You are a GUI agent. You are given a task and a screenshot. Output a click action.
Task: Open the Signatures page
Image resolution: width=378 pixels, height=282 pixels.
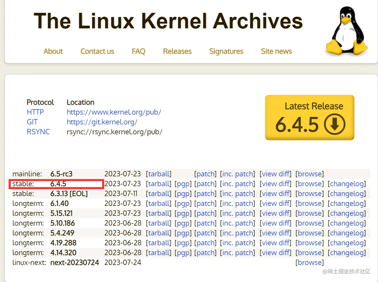pos(226,51)
